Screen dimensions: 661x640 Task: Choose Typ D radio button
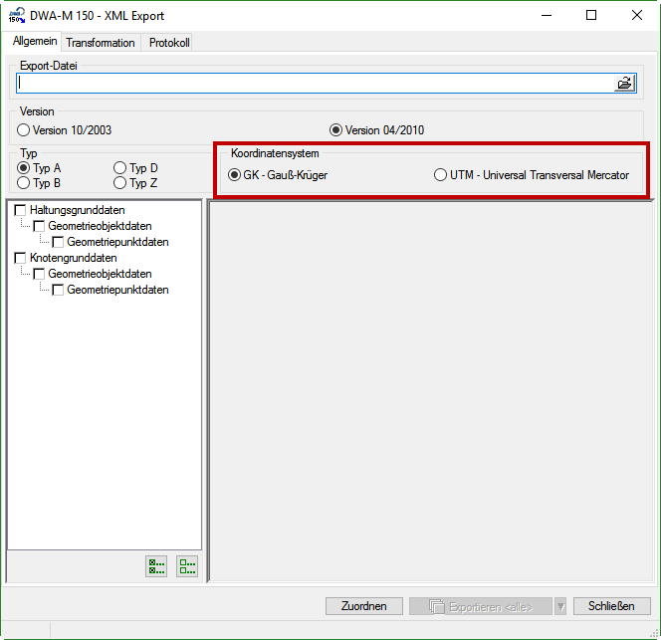(120, 168)
